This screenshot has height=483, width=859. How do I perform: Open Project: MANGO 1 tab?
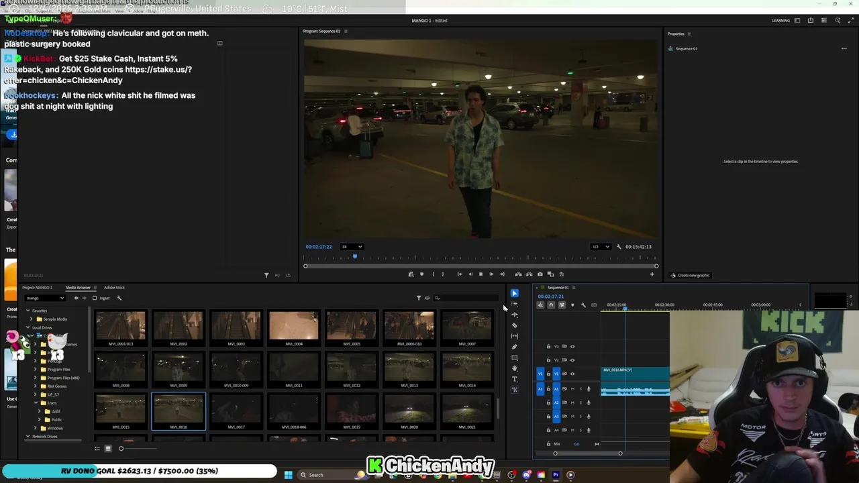38,288
